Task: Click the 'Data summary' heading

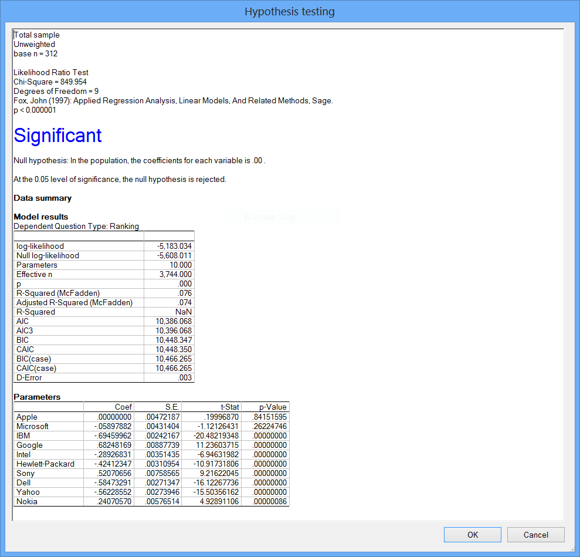Action: (x=43, y=198)
